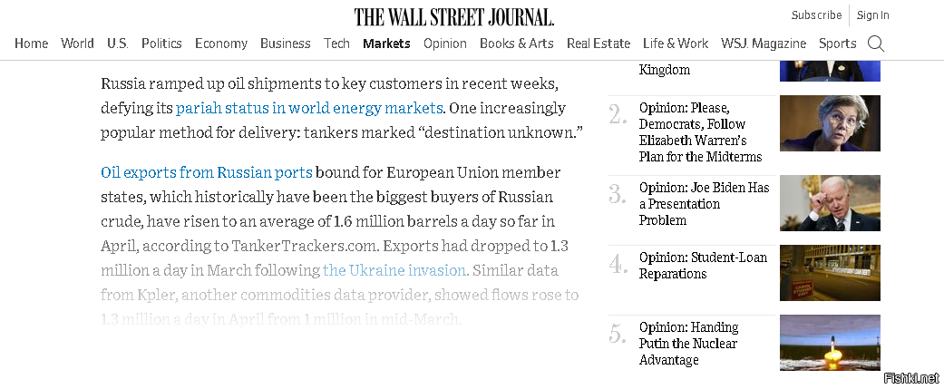Open the Opinion section in navigation
Screen dimensions: 944x389
[445, 44]
